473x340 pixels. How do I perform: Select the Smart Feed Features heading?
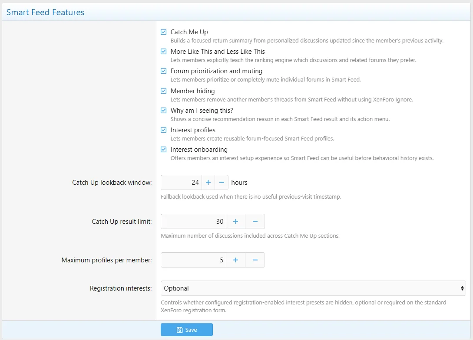[x=45, y=12]
